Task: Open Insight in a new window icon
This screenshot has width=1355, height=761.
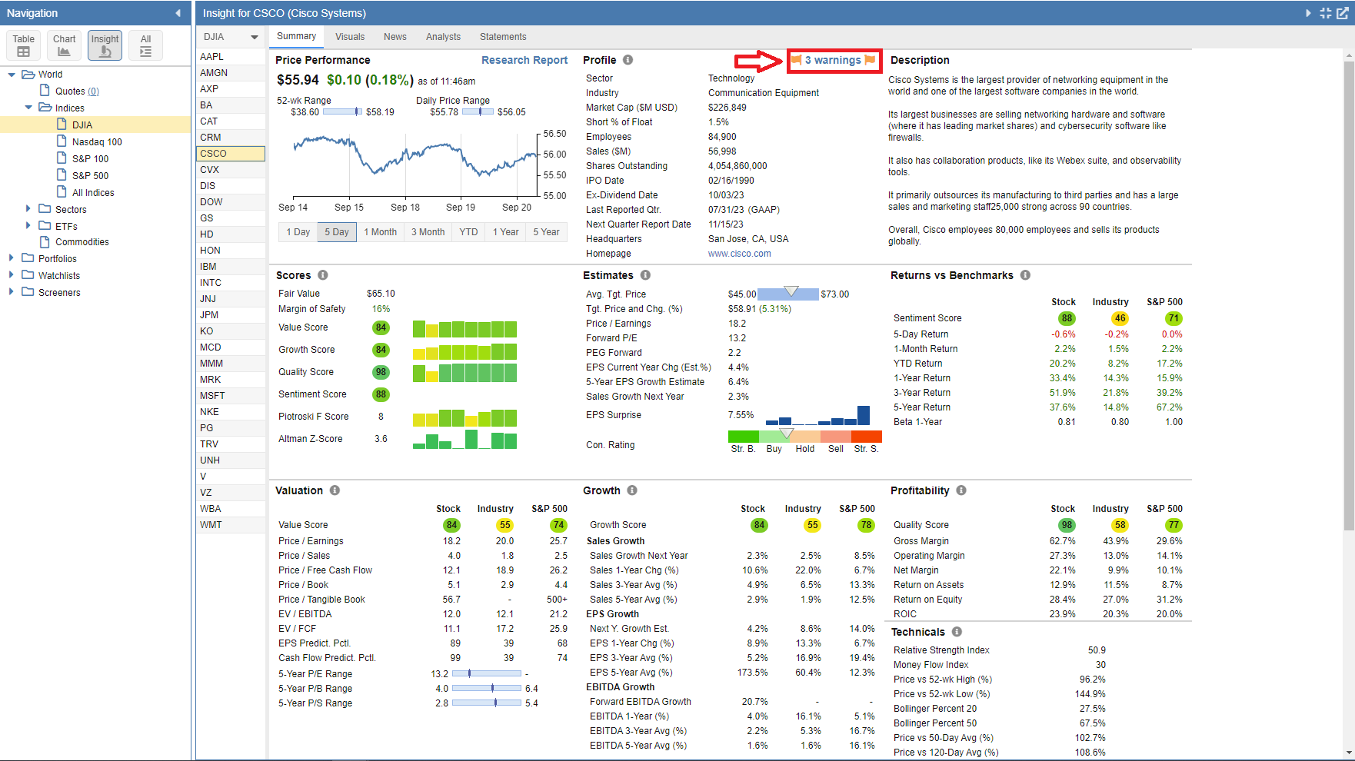Action: tap(1343, 13)
